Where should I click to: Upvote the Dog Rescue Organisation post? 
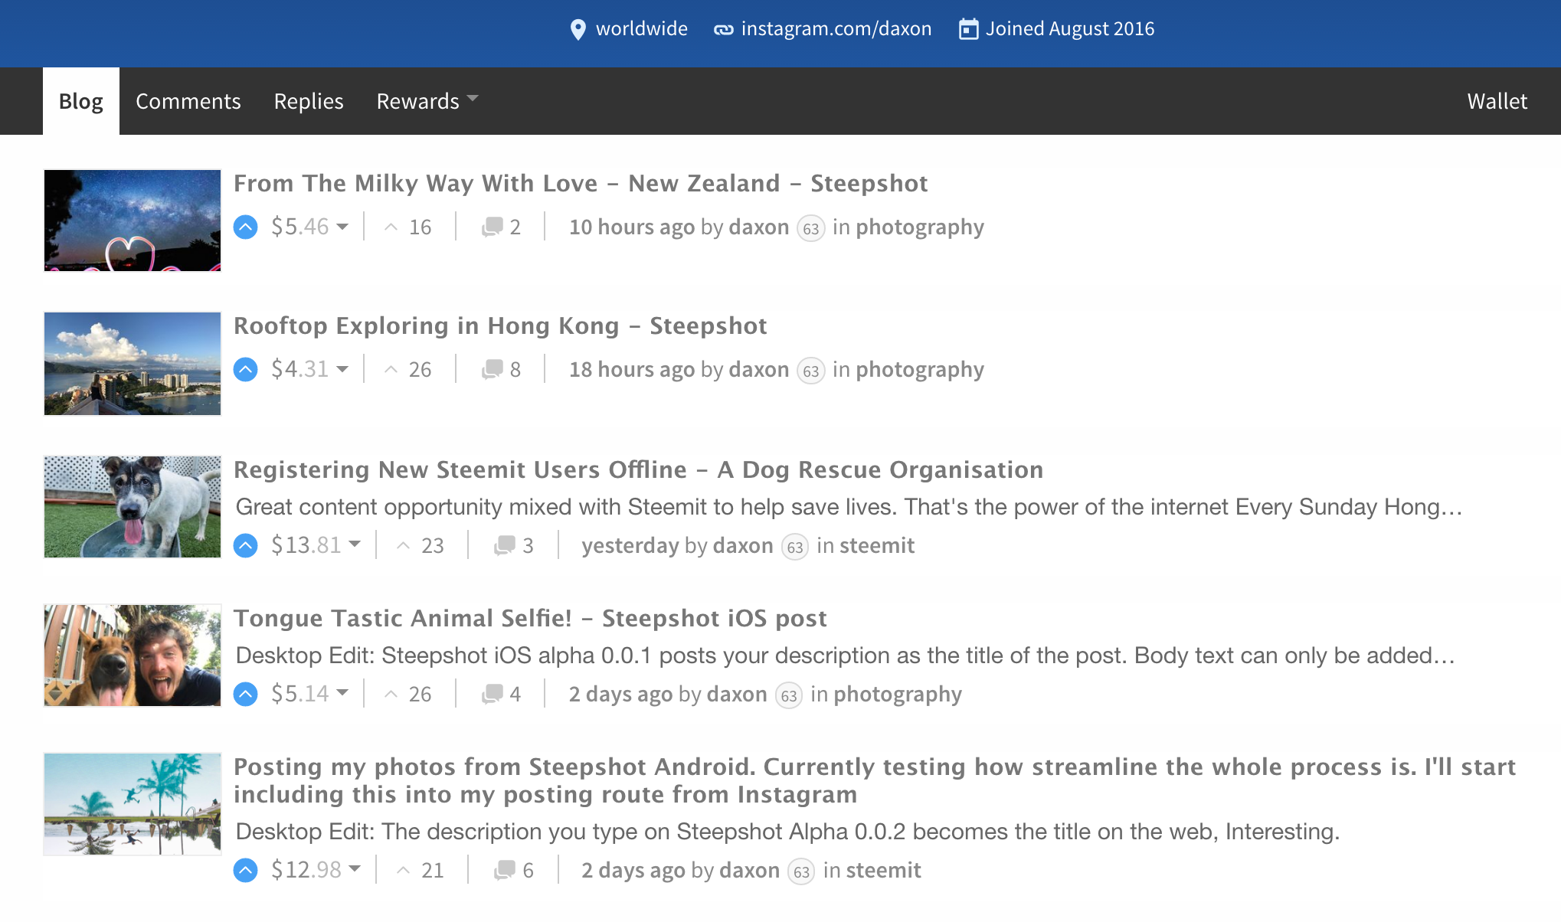point(245,546)
